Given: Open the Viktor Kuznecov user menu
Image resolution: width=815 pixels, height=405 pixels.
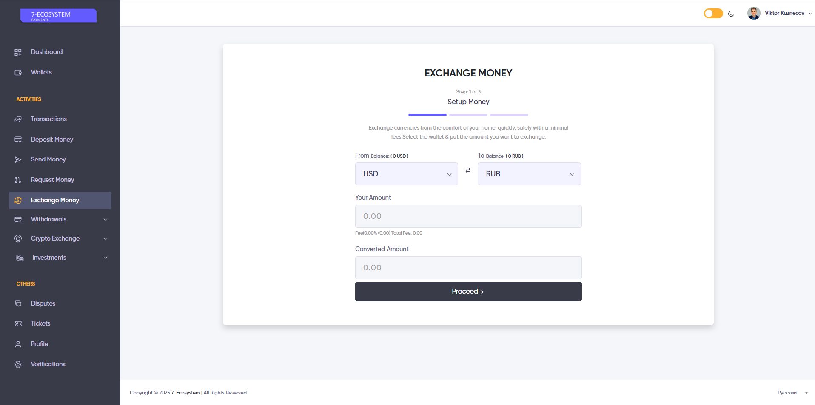Looking at the screenshot, I should pos(780,13).
